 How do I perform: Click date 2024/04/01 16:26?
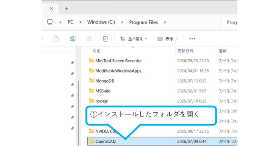click(193, 71)
